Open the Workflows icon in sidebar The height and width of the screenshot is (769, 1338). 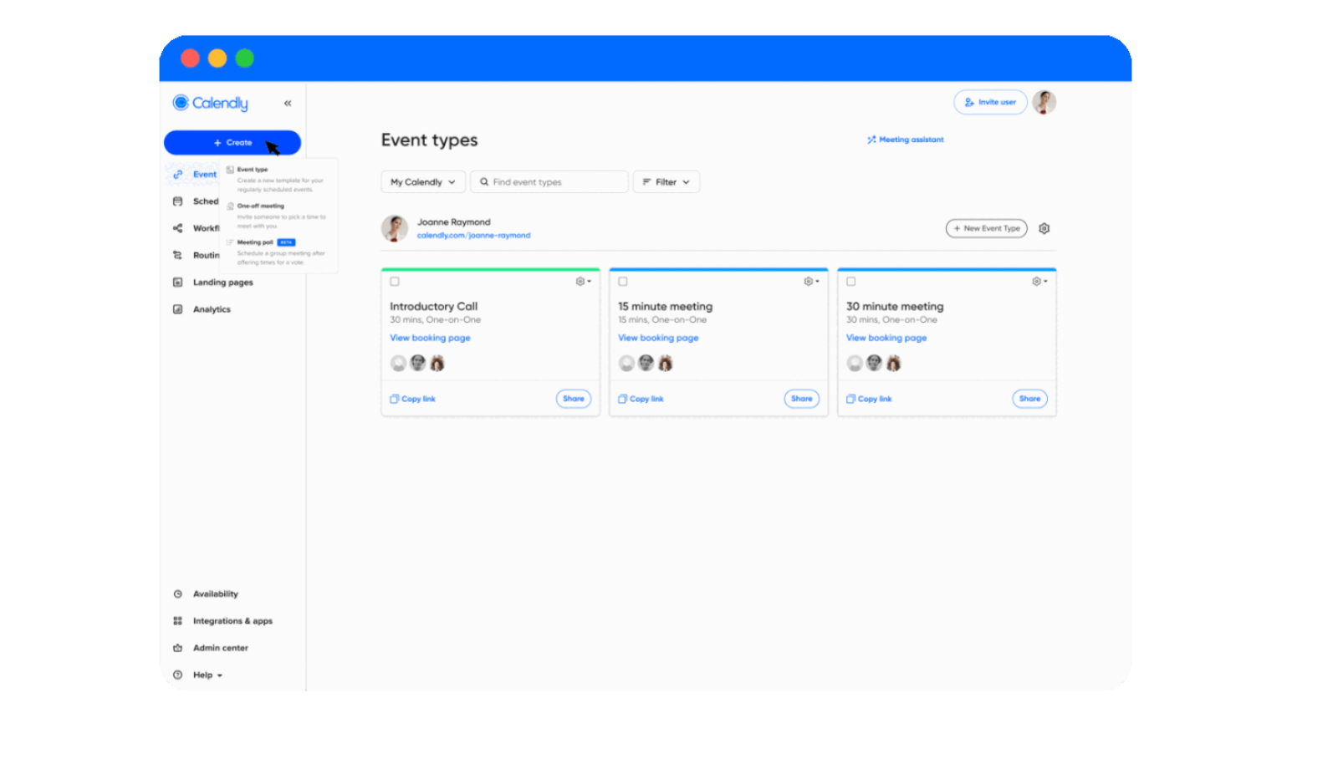(177, 228)
